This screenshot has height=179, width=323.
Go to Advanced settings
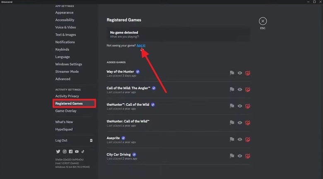click(x=63, y=79)
